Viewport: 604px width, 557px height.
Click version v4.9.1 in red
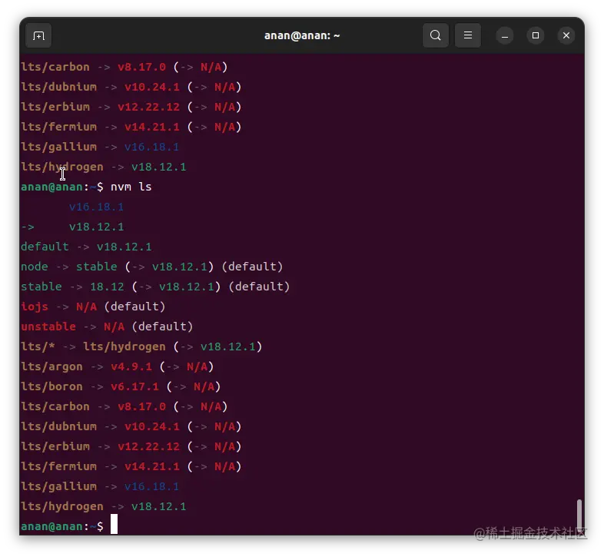[x=131, y=367]
